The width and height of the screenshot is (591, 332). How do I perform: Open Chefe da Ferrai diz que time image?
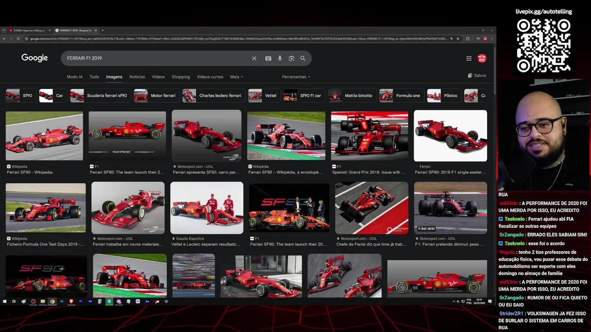click(x=372, y=207)
